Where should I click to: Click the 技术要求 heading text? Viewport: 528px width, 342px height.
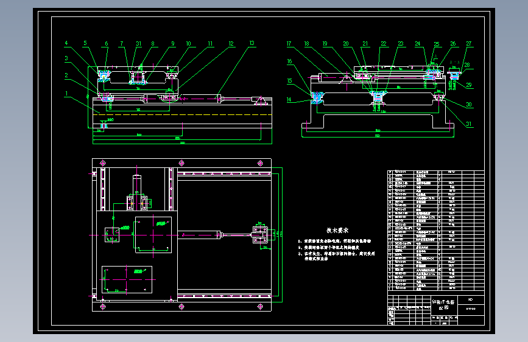point(337,231)
